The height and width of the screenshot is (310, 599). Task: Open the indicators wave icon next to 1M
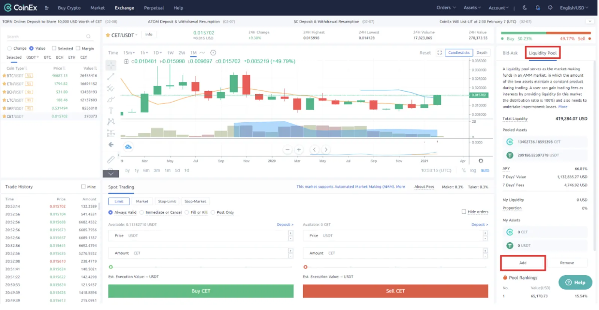(202, 53)
